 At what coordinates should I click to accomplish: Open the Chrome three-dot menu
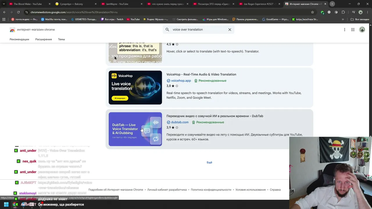pyautogui.click(x=368, y=12)
